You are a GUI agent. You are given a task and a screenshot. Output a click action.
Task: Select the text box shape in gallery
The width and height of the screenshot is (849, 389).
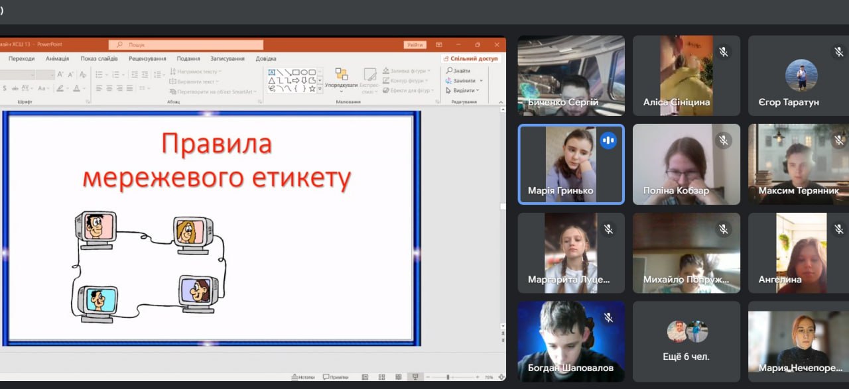[272, 72]
